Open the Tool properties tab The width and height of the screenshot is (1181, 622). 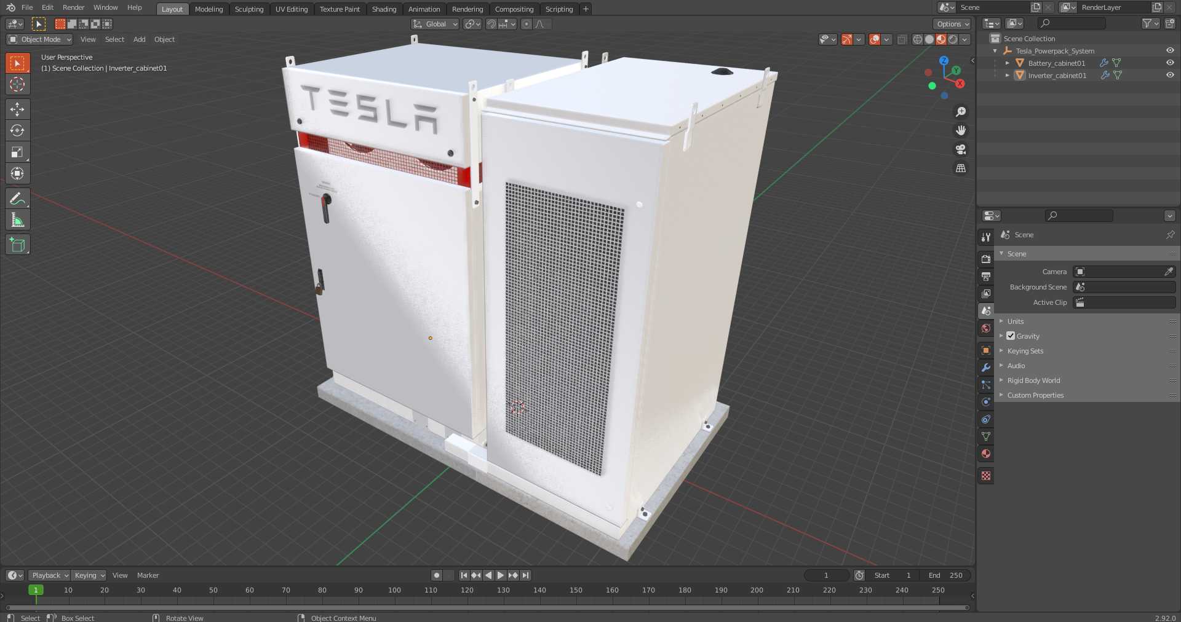tap(986, 237)
